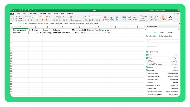Switch to the Header tab in the panel

coord(170,33)
